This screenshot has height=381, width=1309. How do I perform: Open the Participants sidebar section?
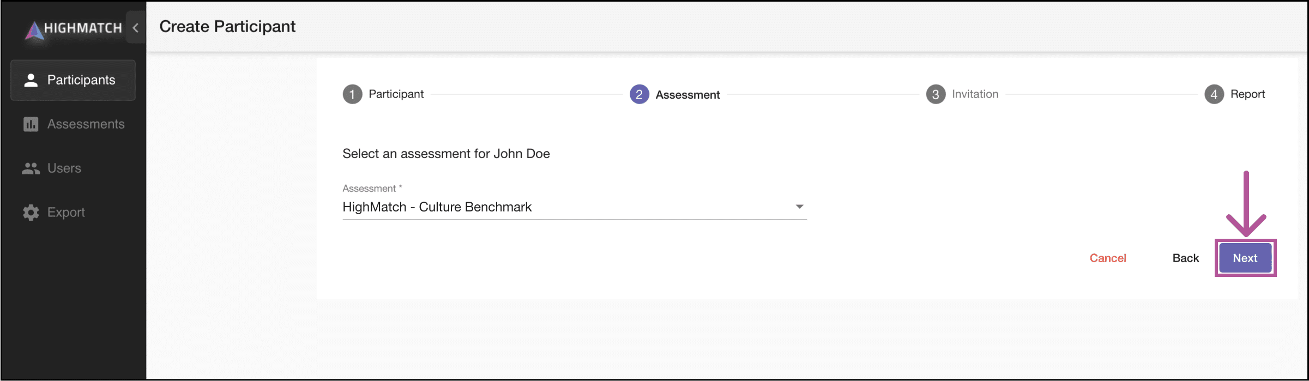(x=73, y=80)
